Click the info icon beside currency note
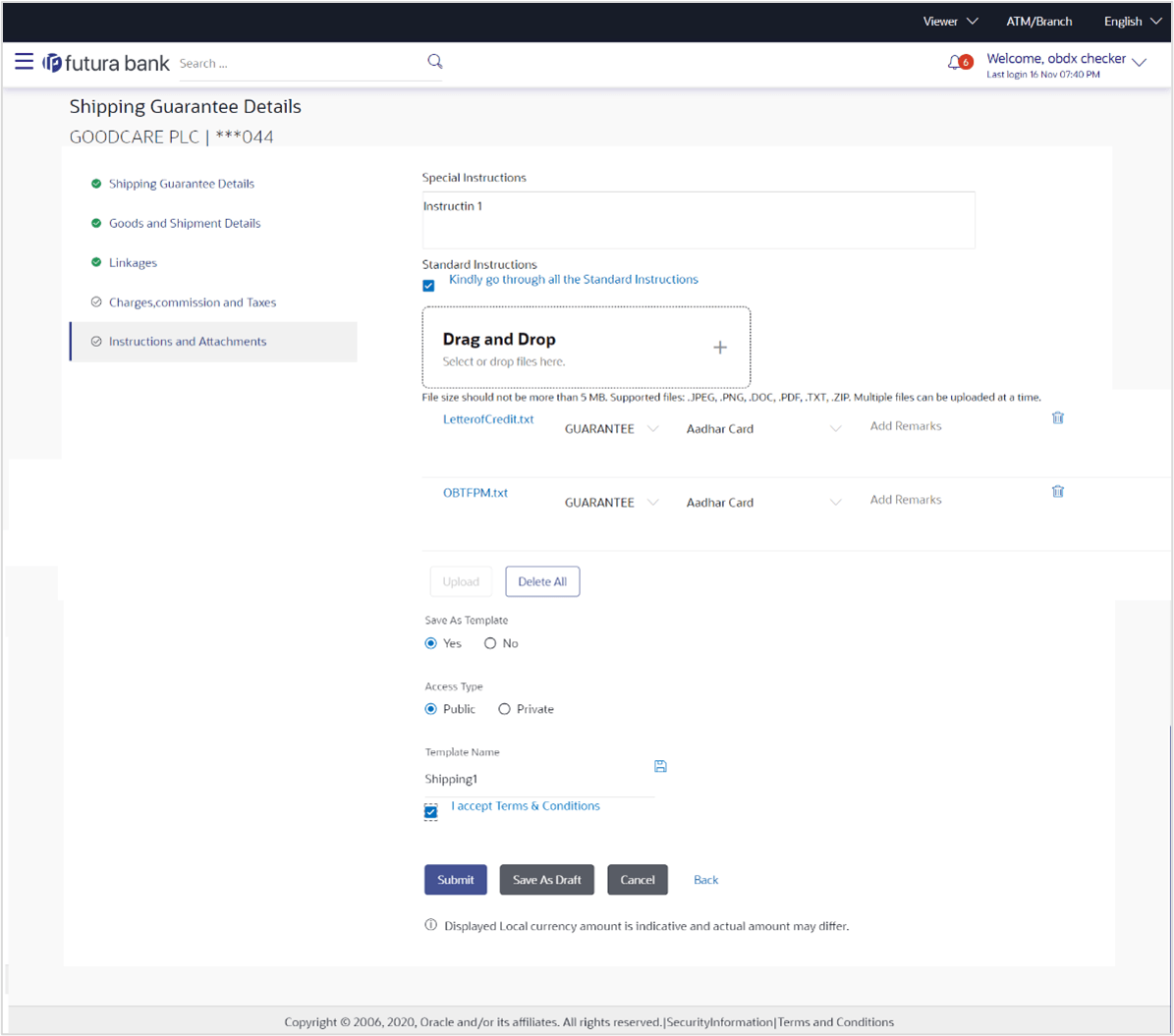1174x1036 pixels. pos(431,925)
